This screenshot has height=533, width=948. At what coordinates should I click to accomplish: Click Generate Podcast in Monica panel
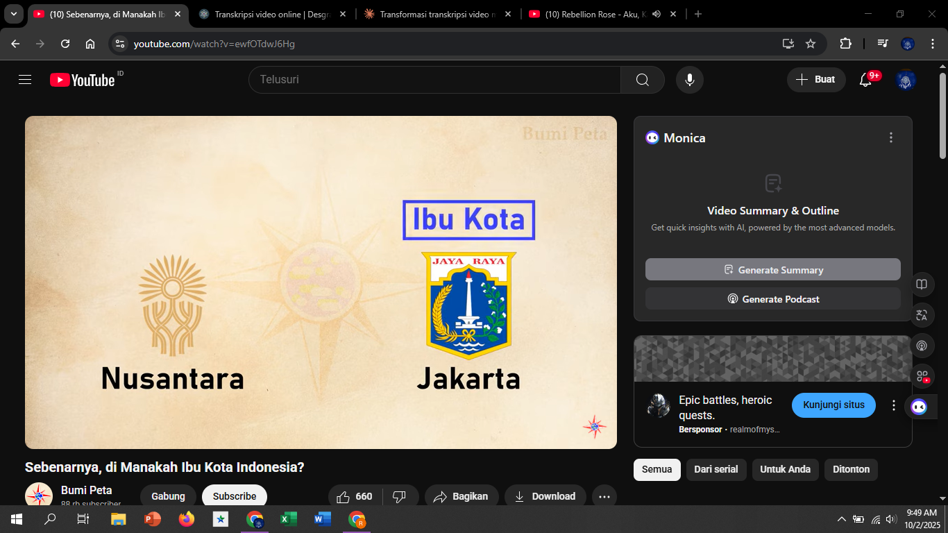(772, 299)
